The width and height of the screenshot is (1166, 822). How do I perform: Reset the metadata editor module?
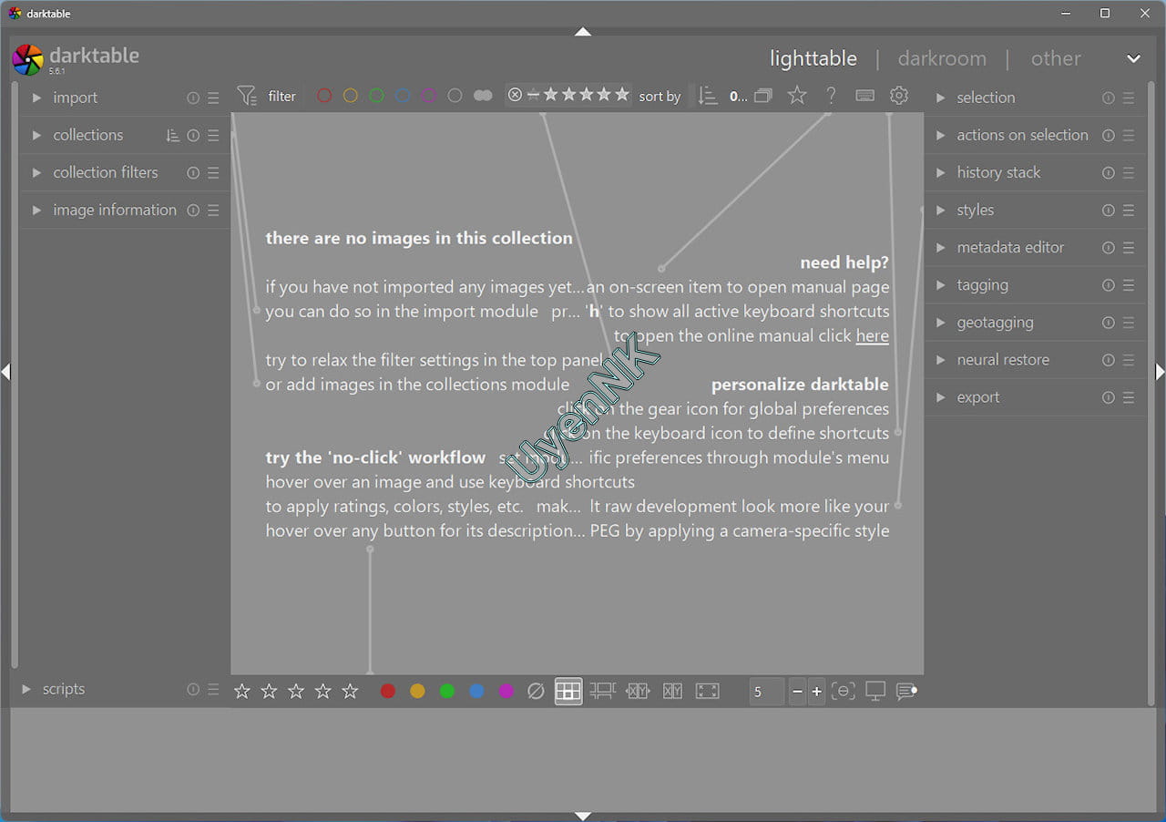1109,248
